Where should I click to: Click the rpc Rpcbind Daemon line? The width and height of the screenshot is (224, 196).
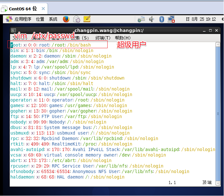pos(84,138)
